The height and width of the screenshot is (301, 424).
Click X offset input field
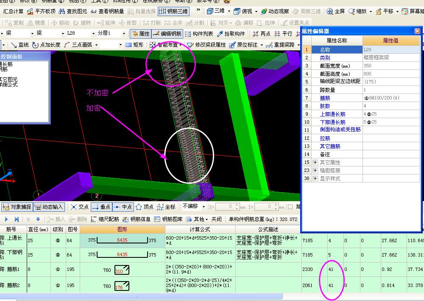pos(226,207)
